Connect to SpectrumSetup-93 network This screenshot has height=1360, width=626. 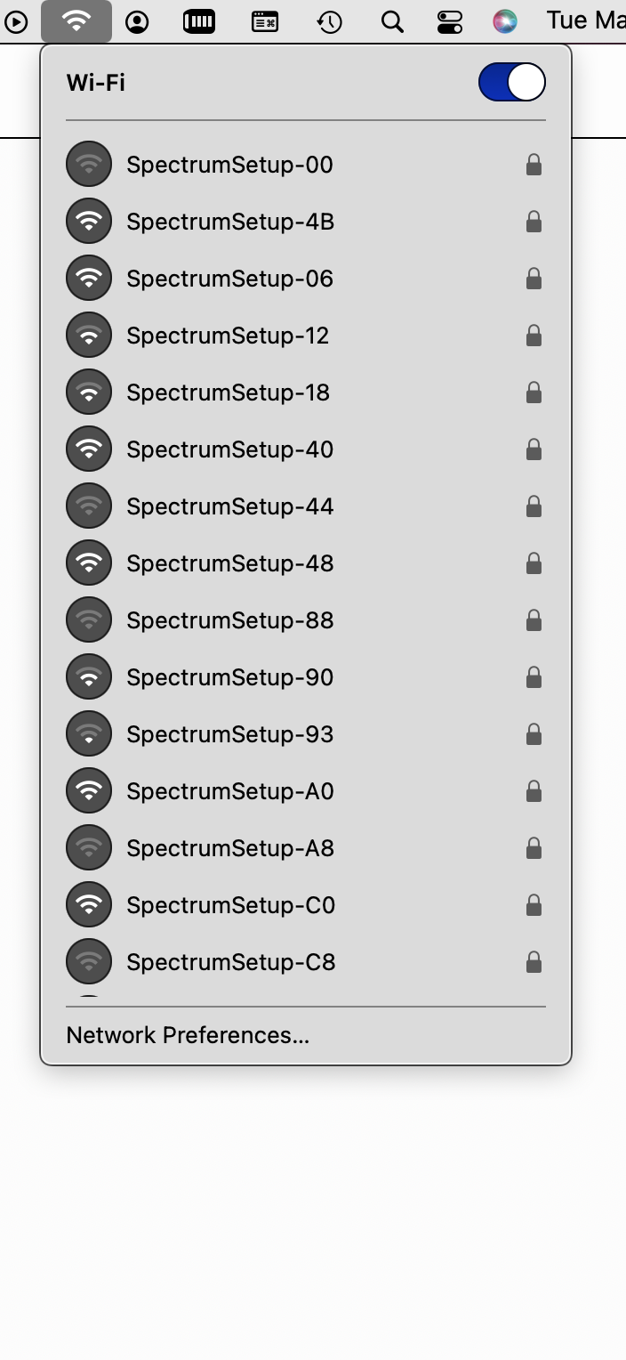coord(305,734)
